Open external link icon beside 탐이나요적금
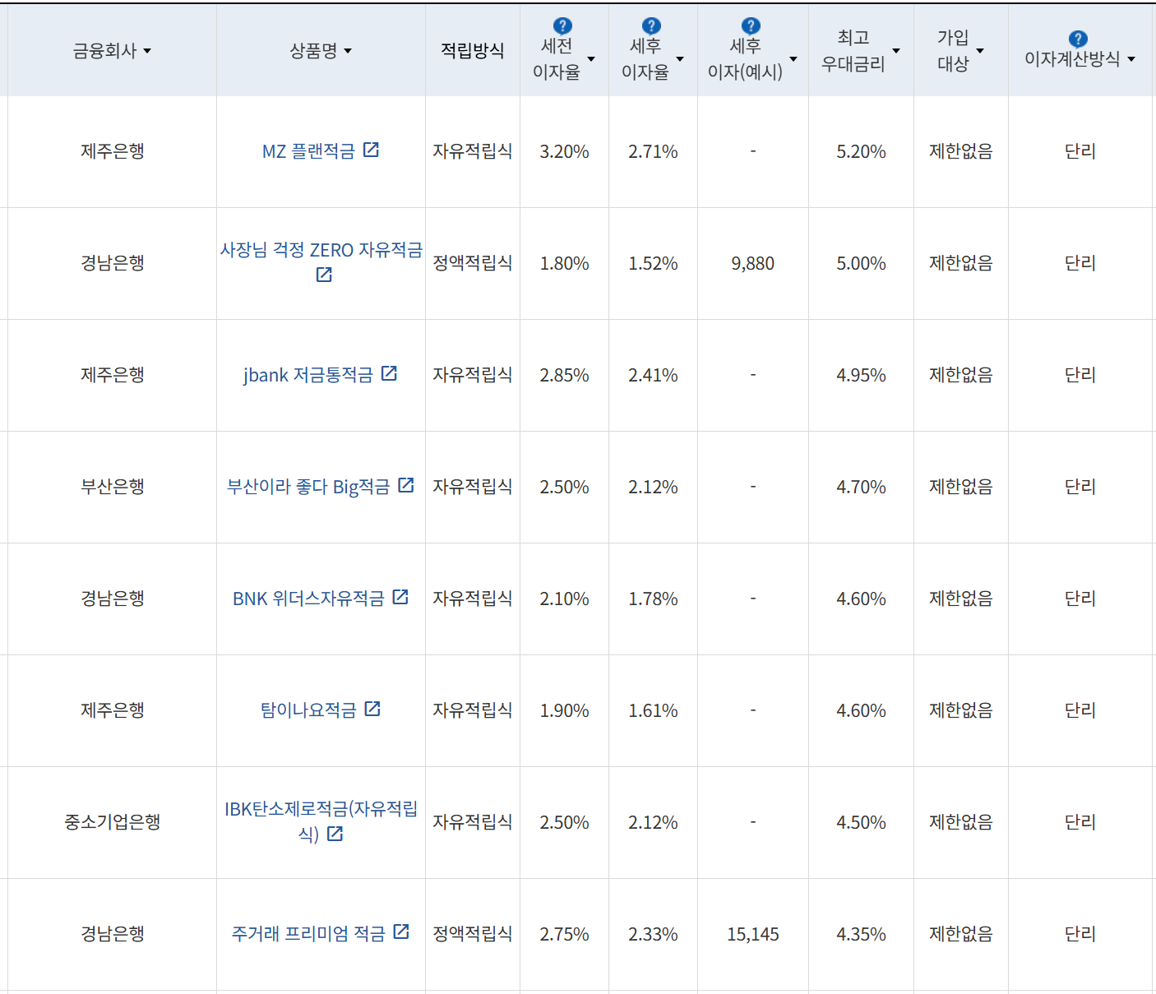Viewport: 1156px width, 994px height. 372,709
